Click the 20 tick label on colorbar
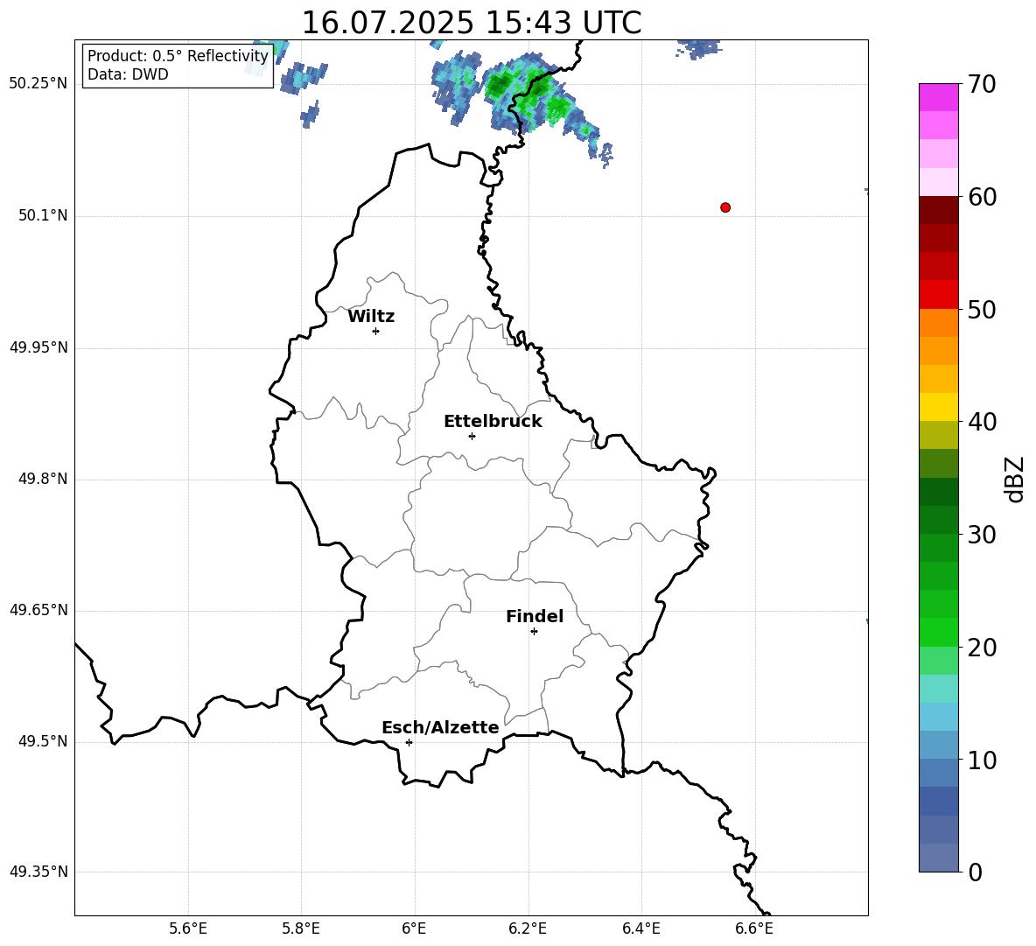Image resolution: width=1036 pixels, height=946 pixels. pos(982,648)
